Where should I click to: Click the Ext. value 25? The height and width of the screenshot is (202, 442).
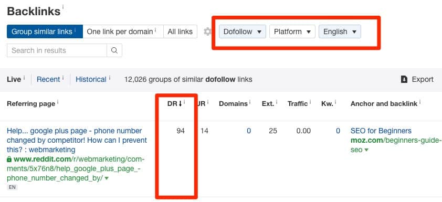(273, 131)
